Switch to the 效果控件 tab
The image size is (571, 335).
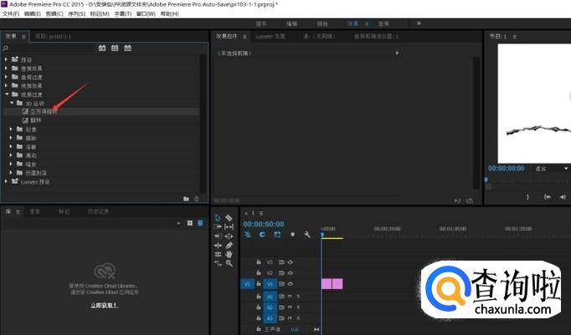pos(228,37)
